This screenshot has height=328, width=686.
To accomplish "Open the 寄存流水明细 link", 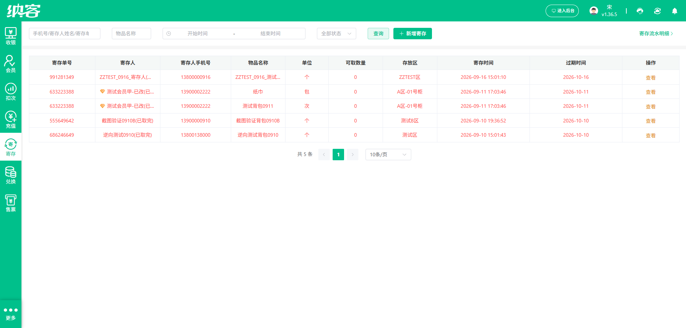I will (x=656, y=34).
